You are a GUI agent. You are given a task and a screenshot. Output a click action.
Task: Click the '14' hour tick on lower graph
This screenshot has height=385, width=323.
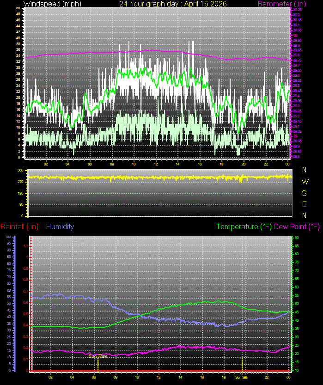coord(180,377)
